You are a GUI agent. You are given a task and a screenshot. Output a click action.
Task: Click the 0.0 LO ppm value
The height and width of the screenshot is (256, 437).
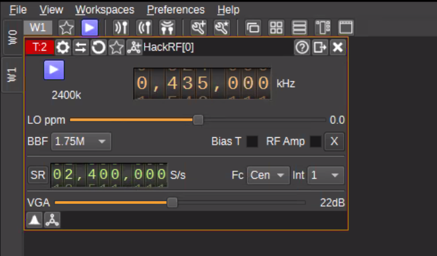pos(337,120)
